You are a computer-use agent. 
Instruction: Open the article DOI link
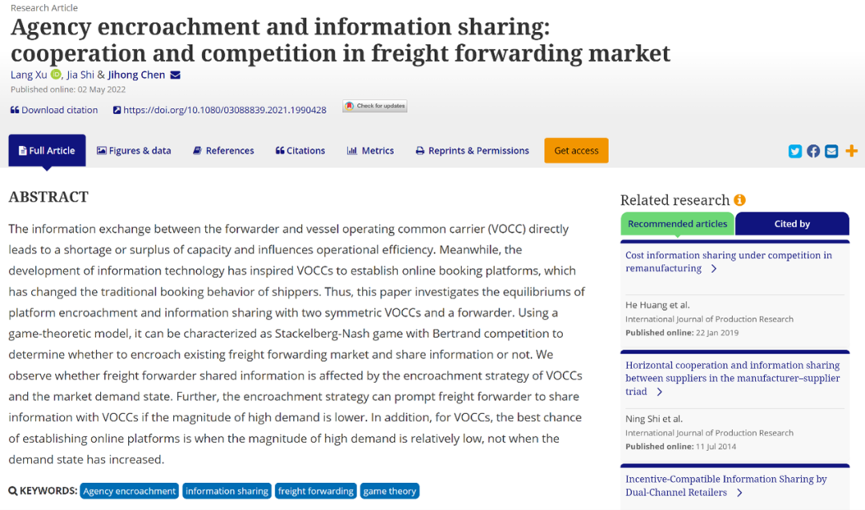click(x=224, y=110)
